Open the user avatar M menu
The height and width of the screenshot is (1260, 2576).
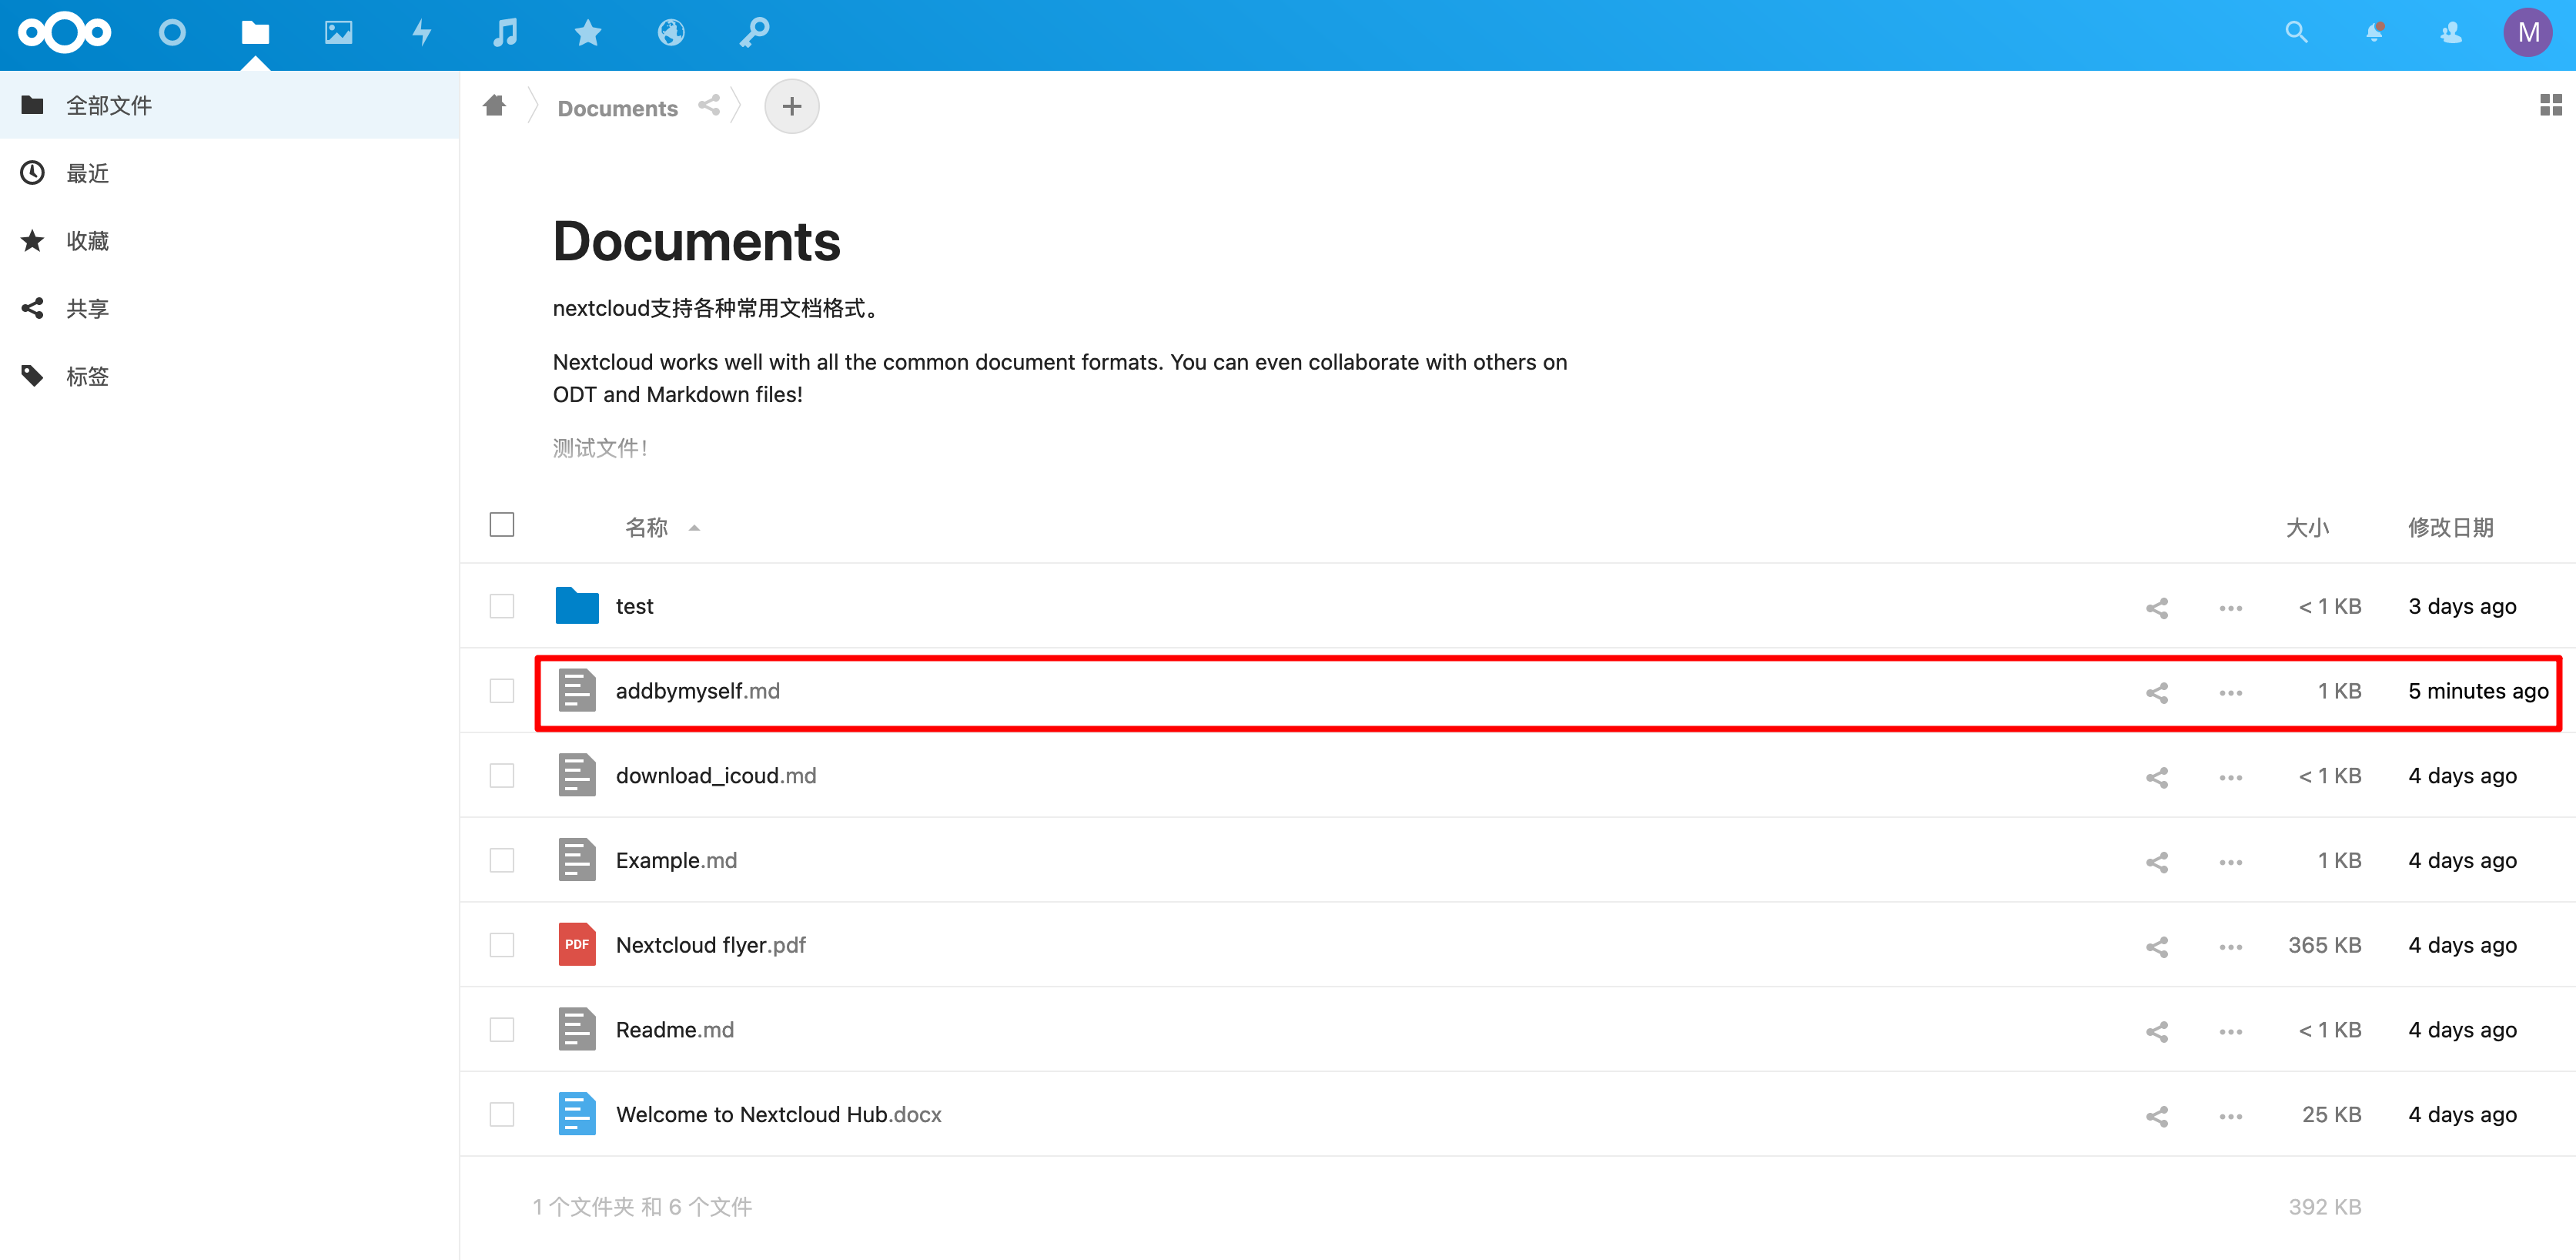[2527, 33]
